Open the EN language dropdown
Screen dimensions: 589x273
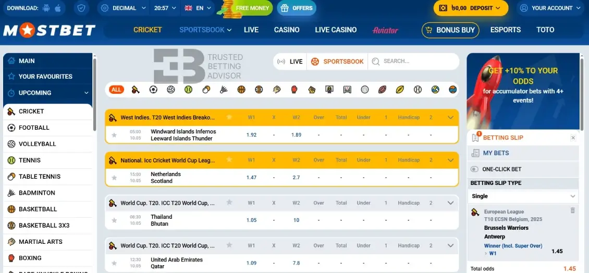point(198,8)
